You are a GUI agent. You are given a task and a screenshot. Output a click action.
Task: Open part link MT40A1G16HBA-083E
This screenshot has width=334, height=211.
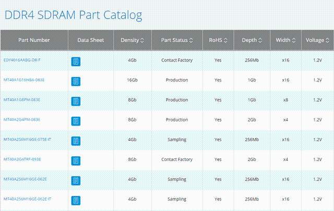[x=24, y=80]
